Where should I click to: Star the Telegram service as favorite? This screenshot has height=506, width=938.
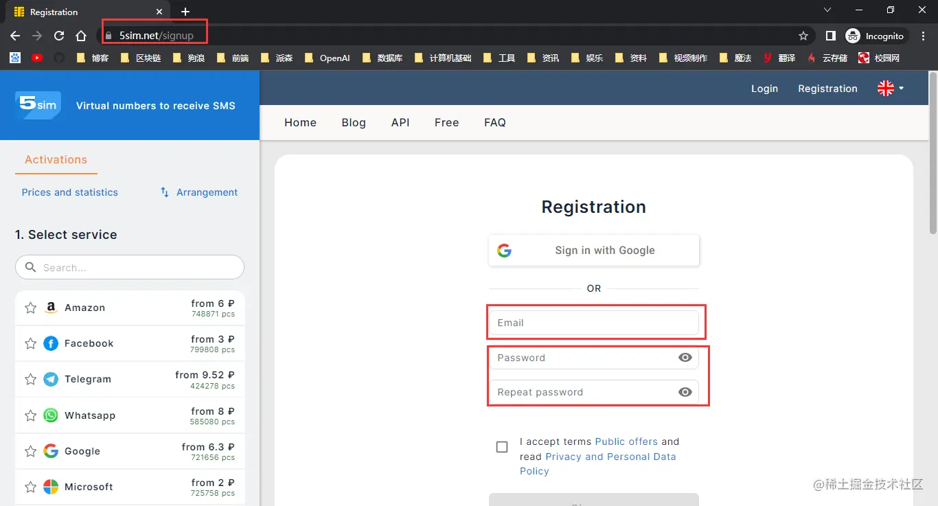coord(30,380)
